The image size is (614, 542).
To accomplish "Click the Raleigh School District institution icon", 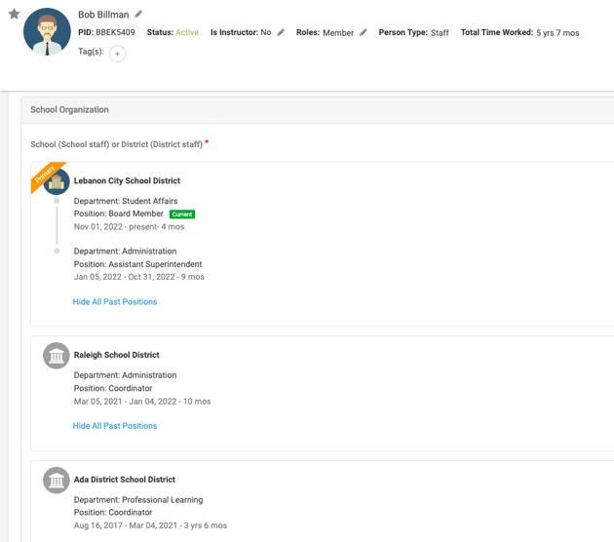I will point(57,356).
